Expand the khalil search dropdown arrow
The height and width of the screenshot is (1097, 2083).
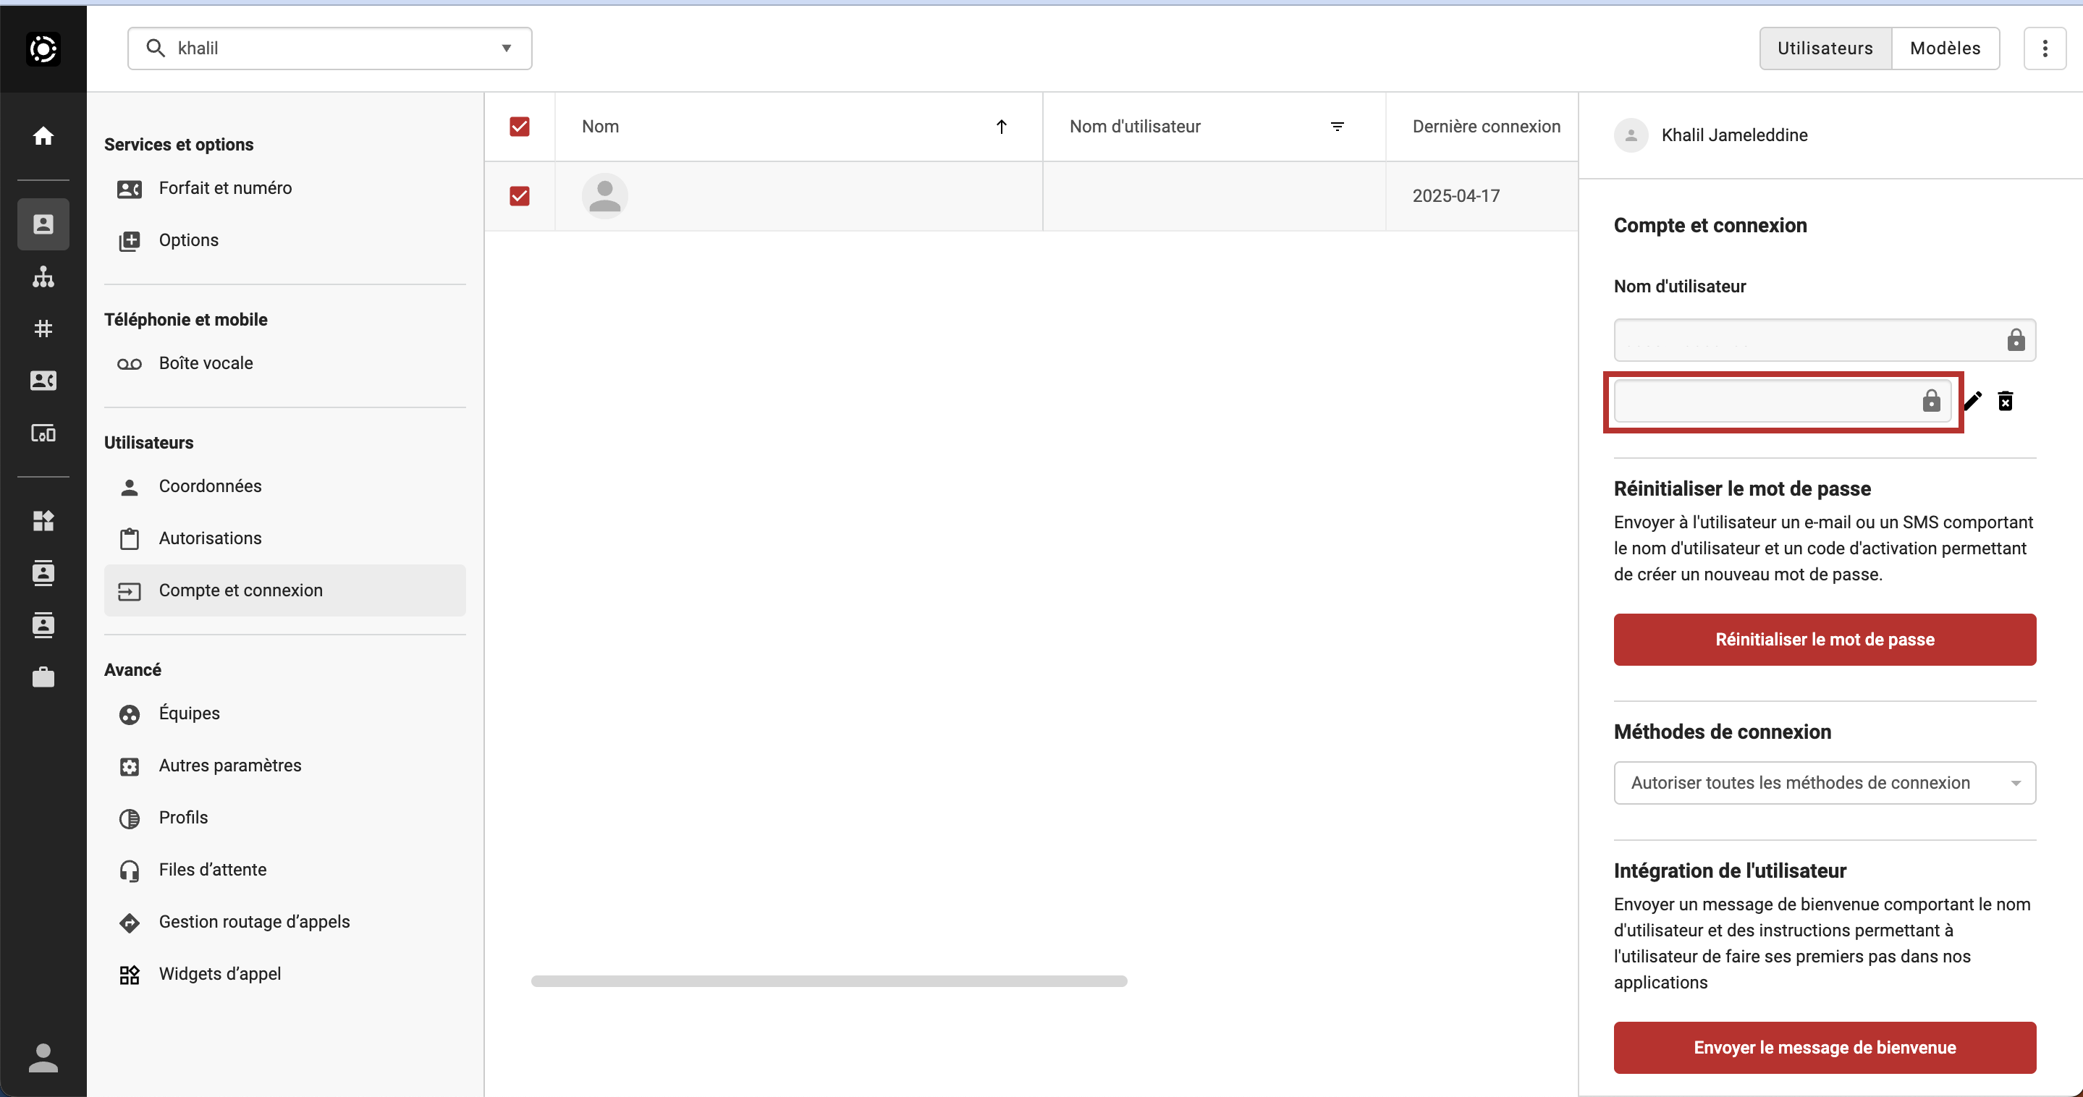[506, 48]
